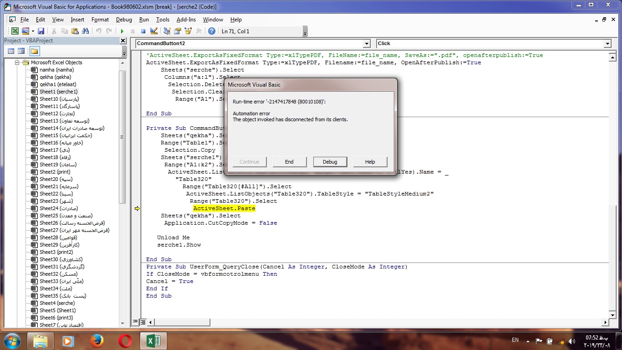This screenshot has height=350, width=622.
Task: Open the Click procedure dropdown
Action: 607,43
